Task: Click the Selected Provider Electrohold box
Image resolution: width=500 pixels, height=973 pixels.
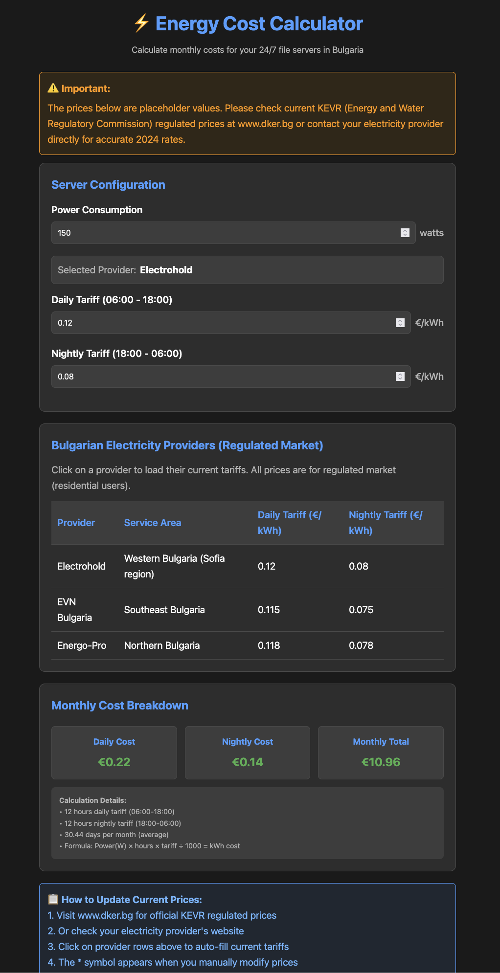Action: pyautogui.click(x=247, y=270)
